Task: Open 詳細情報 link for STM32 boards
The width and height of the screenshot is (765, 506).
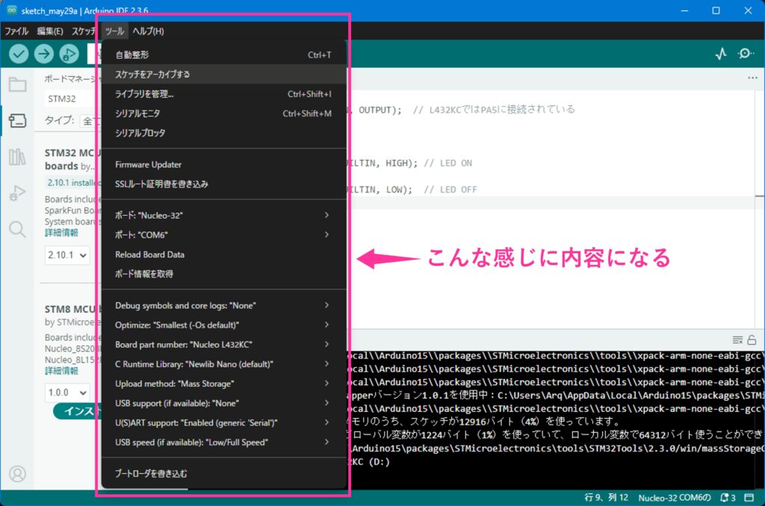Action: [x=61, y=233]
